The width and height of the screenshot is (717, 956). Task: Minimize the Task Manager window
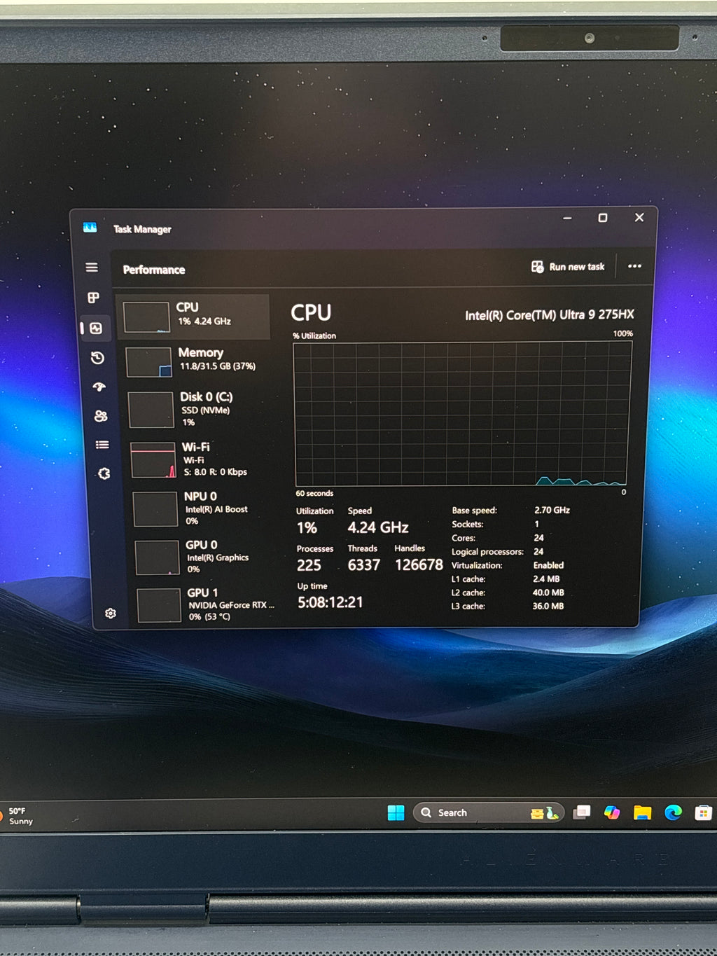tap(567, 218)
